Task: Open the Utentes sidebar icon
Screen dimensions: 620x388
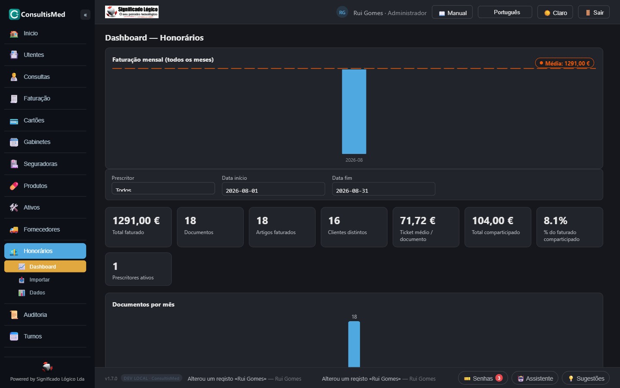Action: pyautogui.click(x=14, y=55)
